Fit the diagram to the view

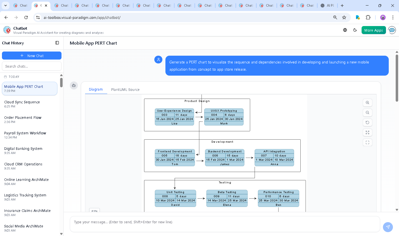[x=367, y=133]
